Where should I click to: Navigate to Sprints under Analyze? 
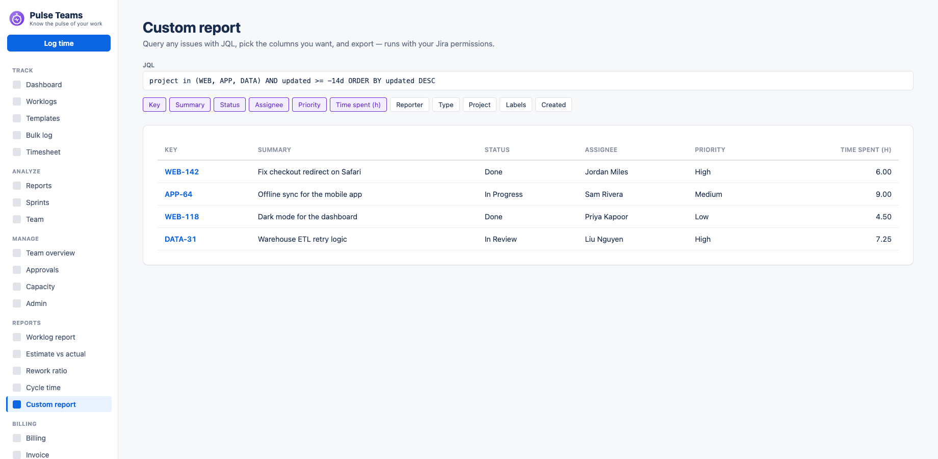pyautogui.click(x=59, y=202)
